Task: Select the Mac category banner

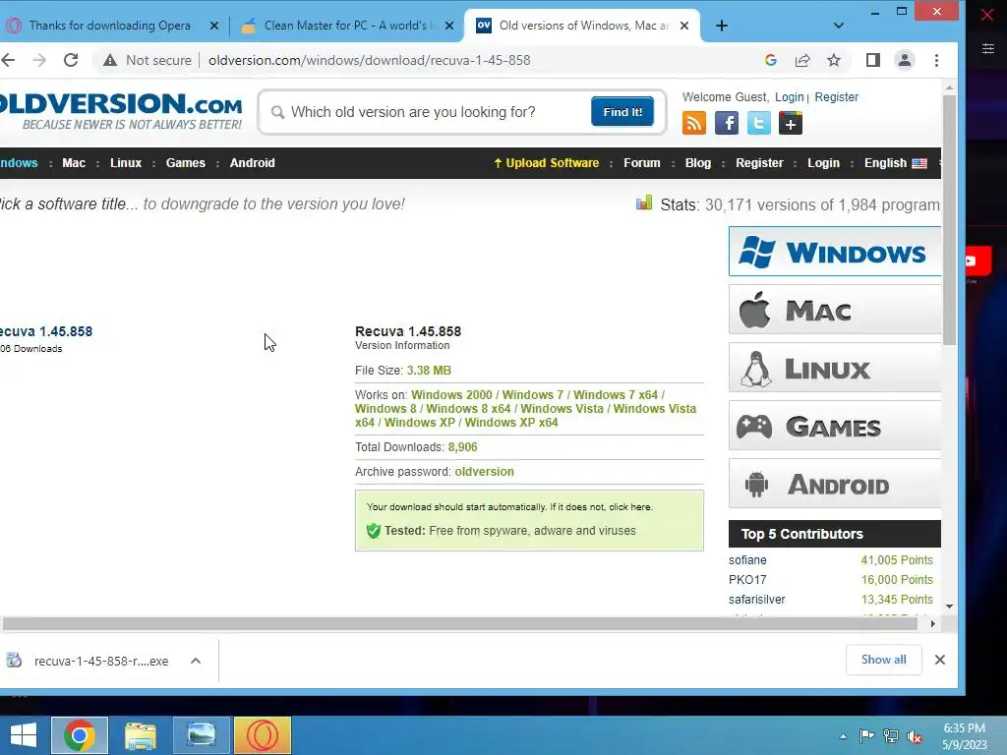Action: (835, 310)
